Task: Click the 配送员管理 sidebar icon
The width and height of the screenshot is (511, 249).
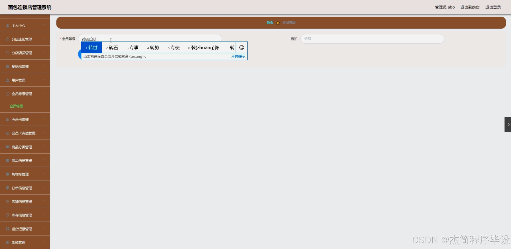Action: click(7, 66)
